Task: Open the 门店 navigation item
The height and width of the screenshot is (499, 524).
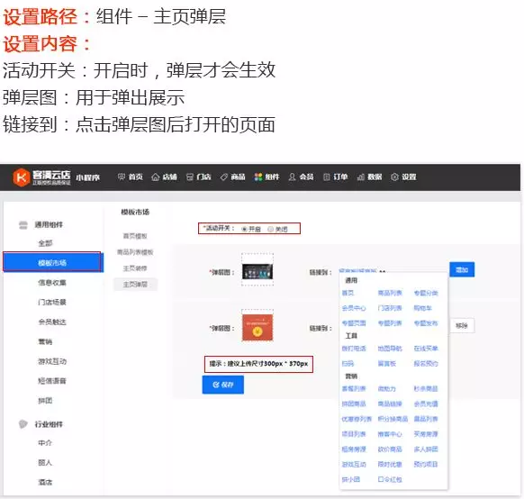Action: click(x=198, y=177)
